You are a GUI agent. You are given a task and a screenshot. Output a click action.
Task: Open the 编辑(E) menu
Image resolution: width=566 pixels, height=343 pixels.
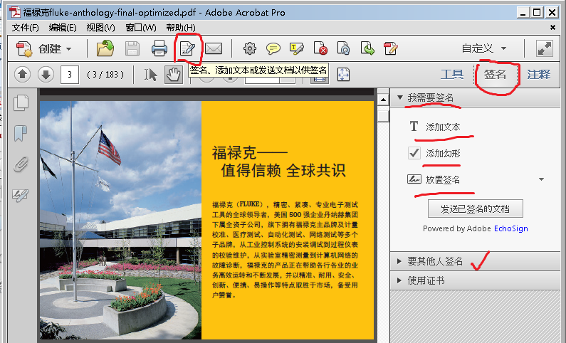[x=63, y=28]
